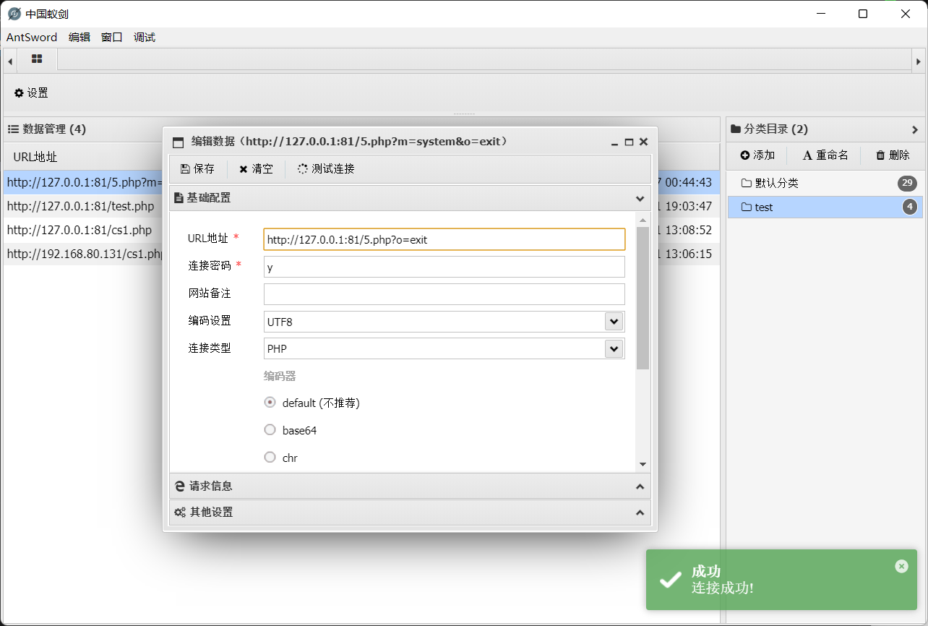The image size is (928, 626).
Task: Select the 默认分类 folder
Action: 825,184
